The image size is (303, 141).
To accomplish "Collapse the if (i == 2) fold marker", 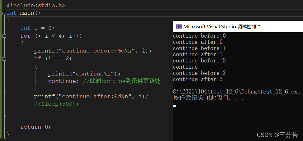I will (4, 59).
